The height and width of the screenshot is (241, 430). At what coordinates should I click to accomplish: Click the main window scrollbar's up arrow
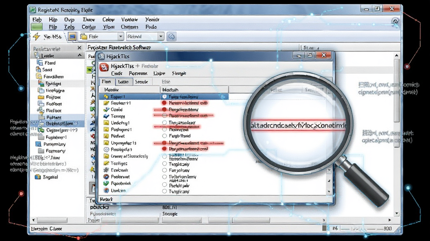(396, 56)
